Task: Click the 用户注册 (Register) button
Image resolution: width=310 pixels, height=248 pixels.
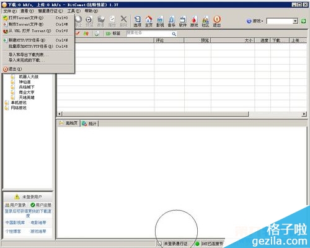Action: point(41,205)
